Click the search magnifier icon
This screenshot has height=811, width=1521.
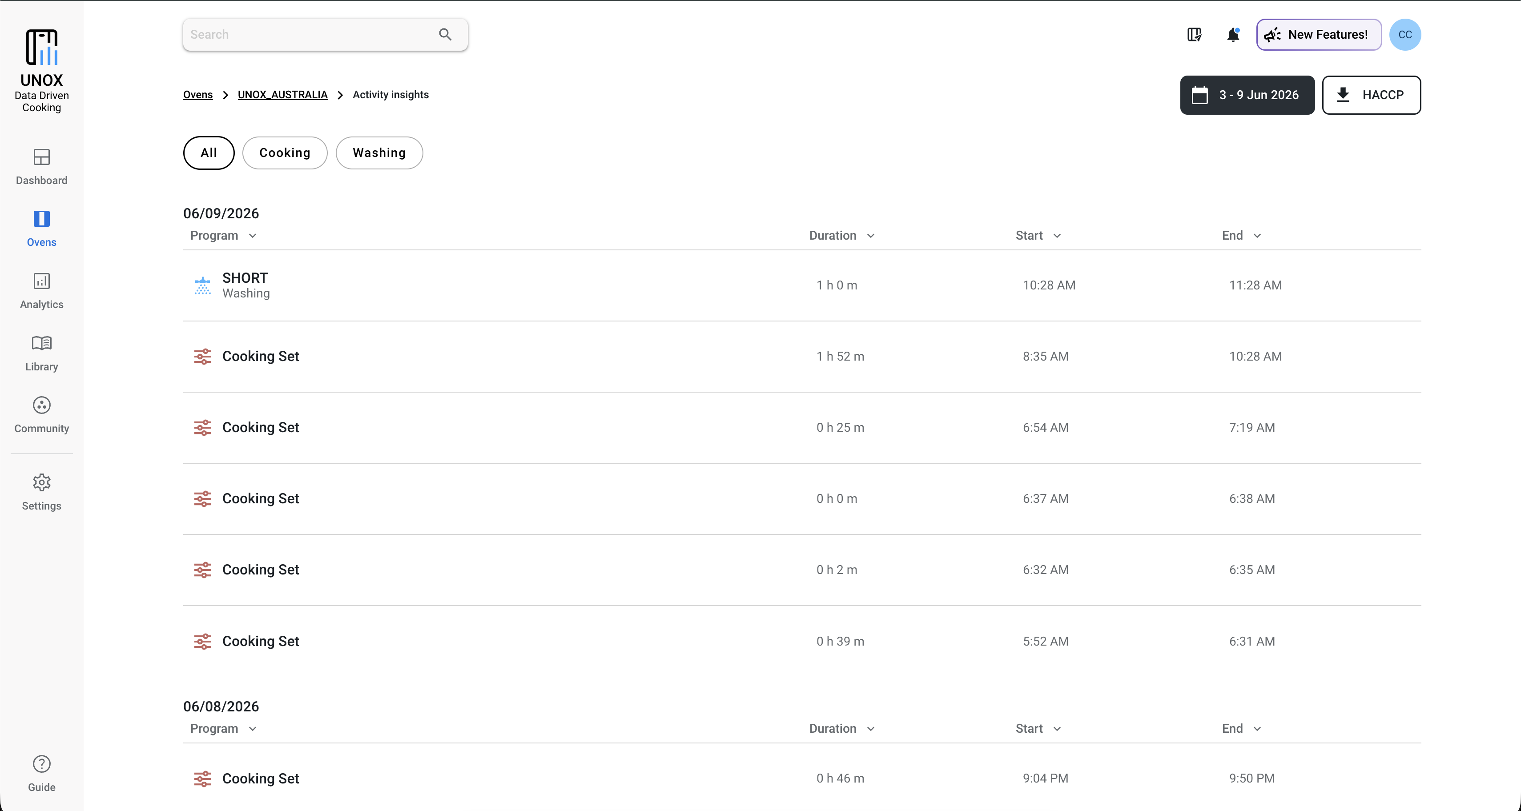click(x=445, y=34)
